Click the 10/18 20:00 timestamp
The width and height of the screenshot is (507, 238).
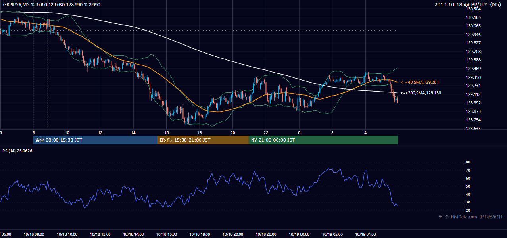[x=232, y=234]
